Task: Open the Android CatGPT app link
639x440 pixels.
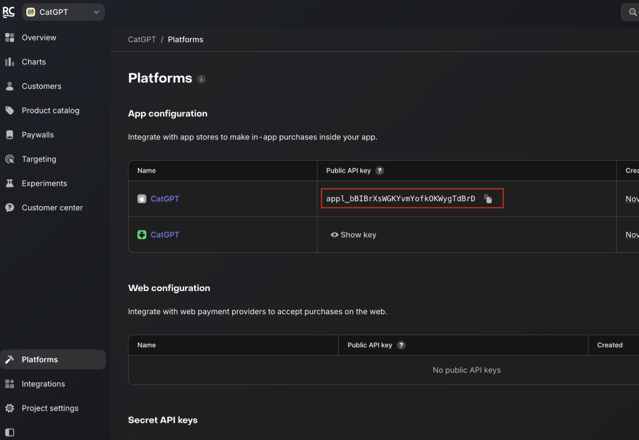Action: coord(165,235)
